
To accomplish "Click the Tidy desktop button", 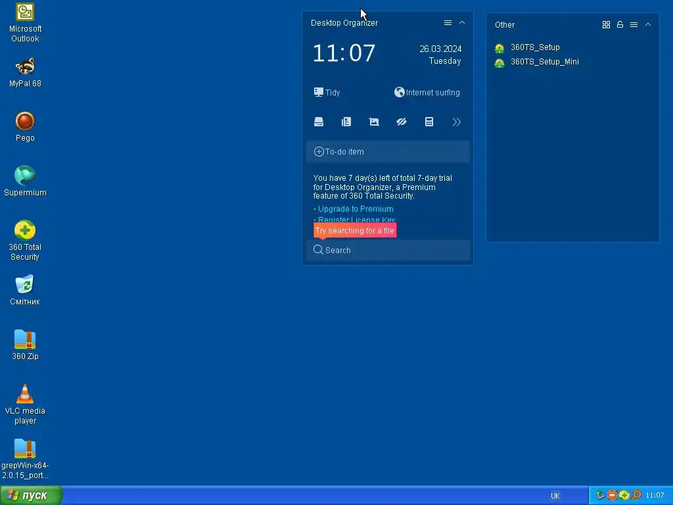I will [327, 92].
